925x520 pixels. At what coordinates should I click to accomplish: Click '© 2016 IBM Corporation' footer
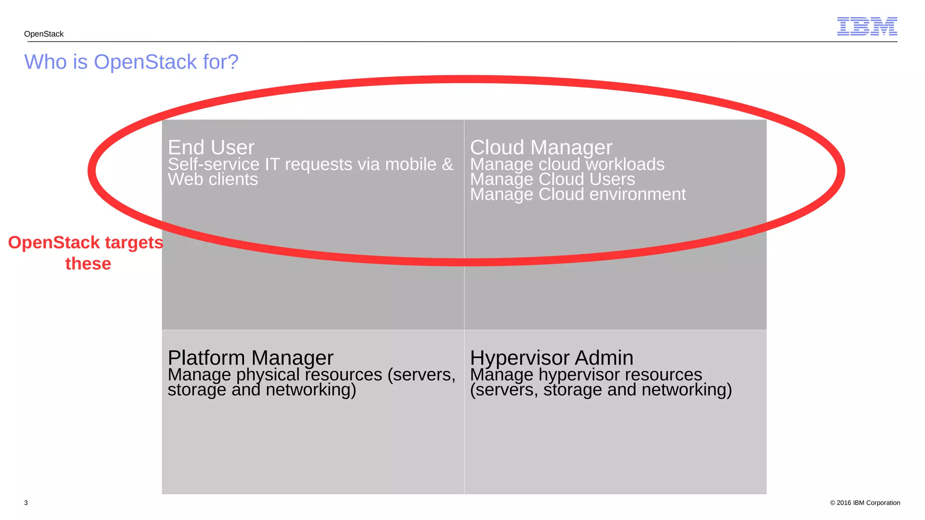click(865, 503)
